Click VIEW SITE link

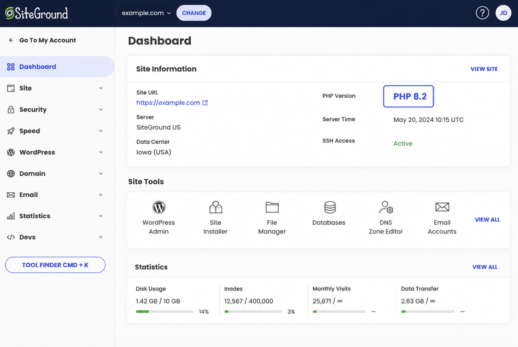click(x=484, y=69)
